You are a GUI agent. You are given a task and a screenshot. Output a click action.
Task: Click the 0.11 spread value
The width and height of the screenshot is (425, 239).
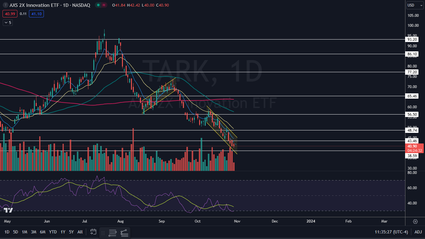[23, 14]
